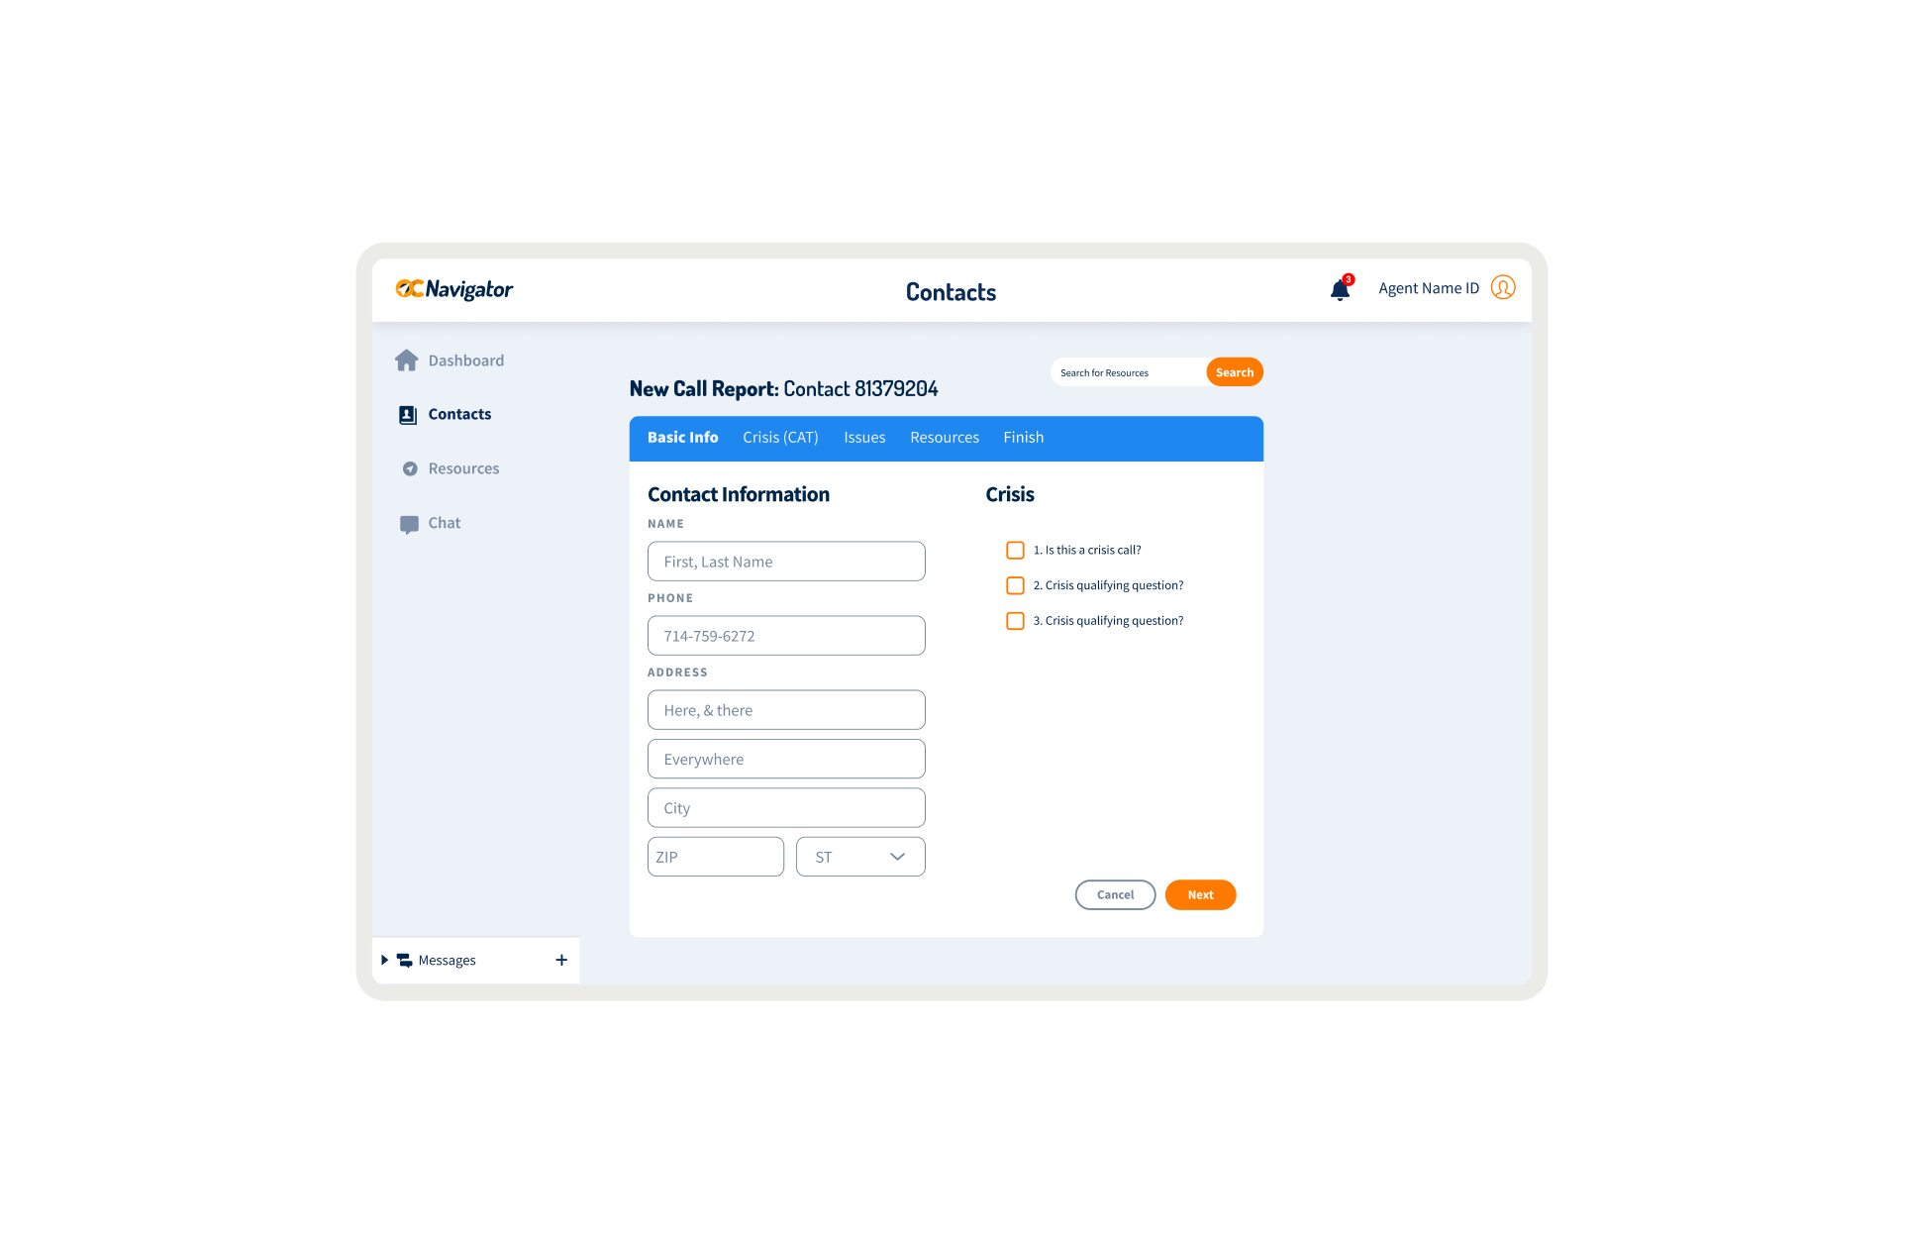The width and height of the screenshot is (1906, 1241).
Task: Tick the second crisis qualifying question checkbox
Action: (1015, 585)
